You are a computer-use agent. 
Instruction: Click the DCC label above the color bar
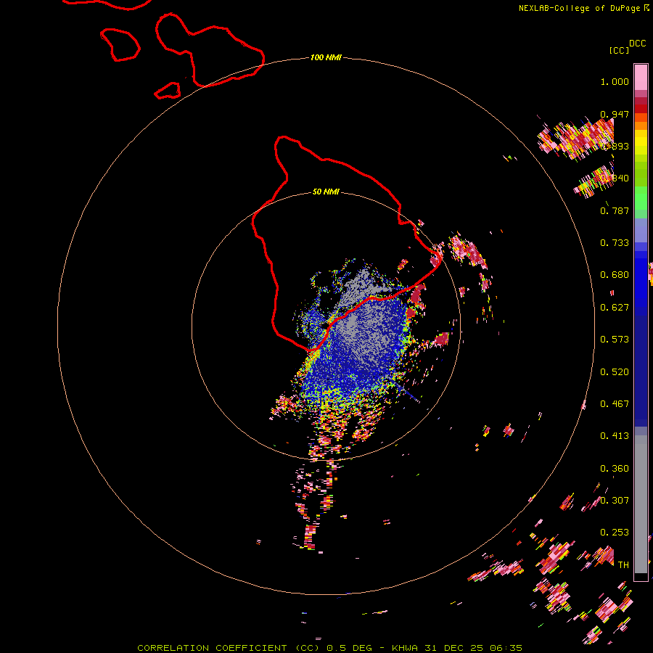pos(638,44)
